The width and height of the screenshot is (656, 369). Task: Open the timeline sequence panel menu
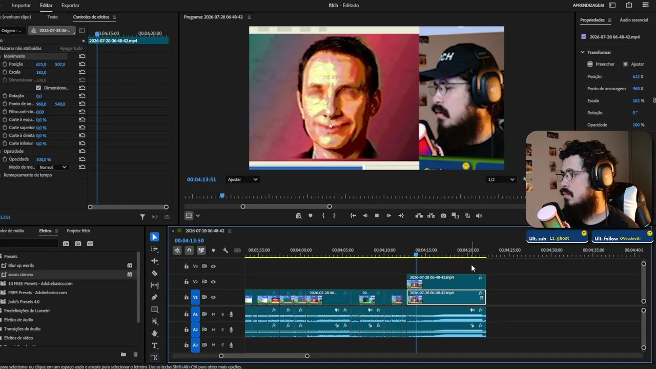(x=230, y=231)
